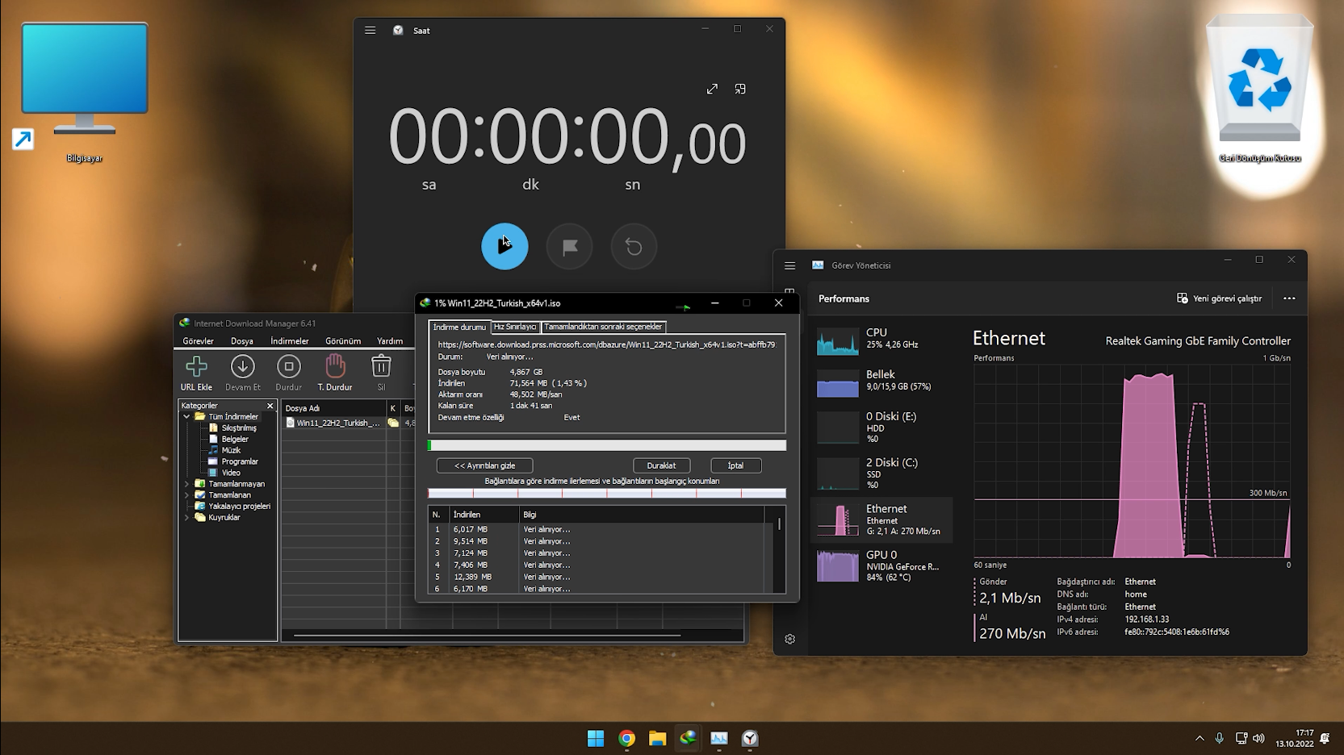This screenshot has height=755, width=1344.
Task: Switch to the Hız Sınırlayıcı tab
Action: pos(515,327)
